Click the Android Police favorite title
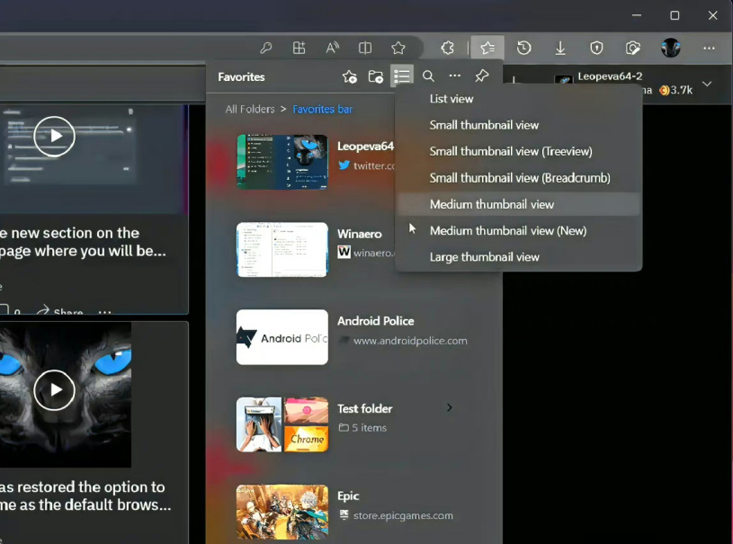The width and height of the screenshot is (733, 544). pyautogui.click(x=375, y=321)
